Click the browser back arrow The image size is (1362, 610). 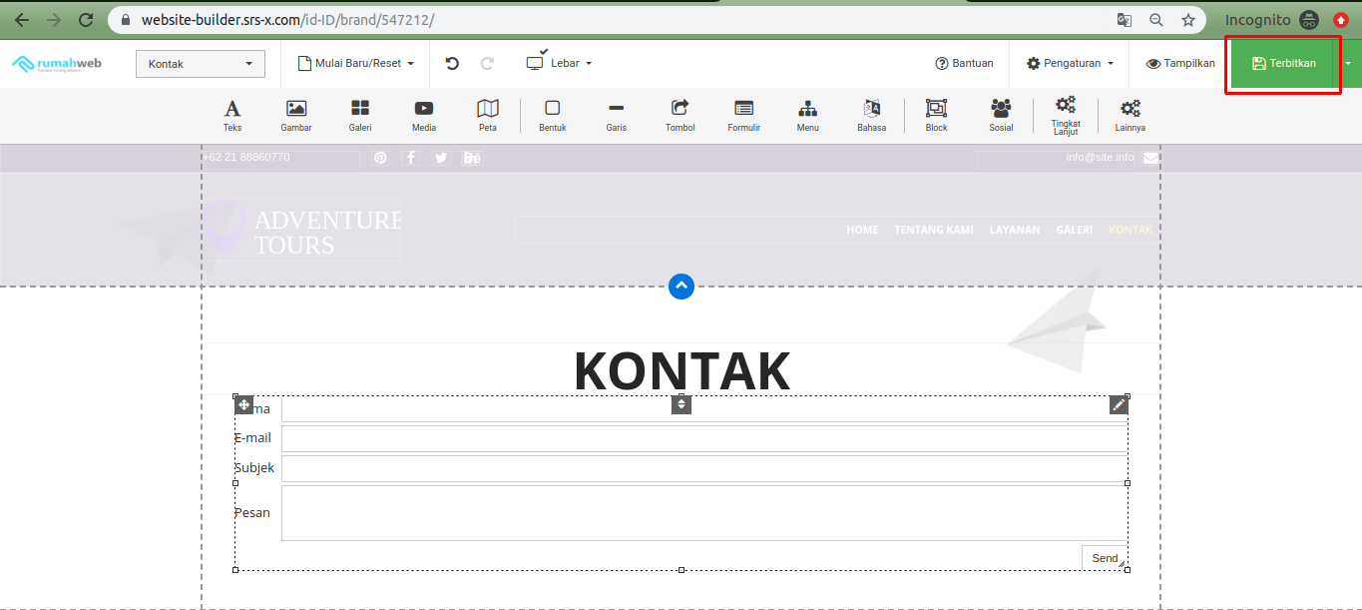point(21,19)
